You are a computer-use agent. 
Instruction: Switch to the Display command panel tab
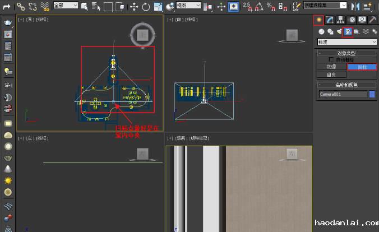click(x=362, y=20)
